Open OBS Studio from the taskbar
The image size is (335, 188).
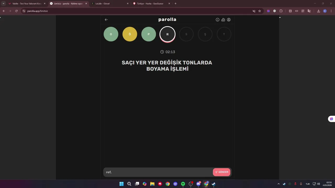(x=191, y=184)
